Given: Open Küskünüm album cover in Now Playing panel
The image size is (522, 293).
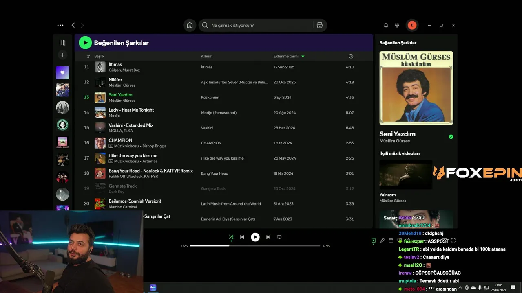Looking at the screenshot, I should pyautogui.click(x=416, y=88).
